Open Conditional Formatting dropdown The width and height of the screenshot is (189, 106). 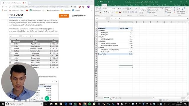pos(156,8)
